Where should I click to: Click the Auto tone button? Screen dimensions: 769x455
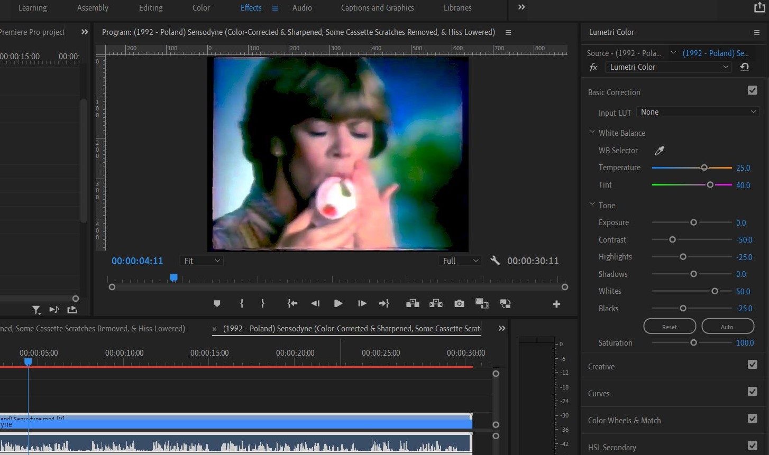(727, 327)
